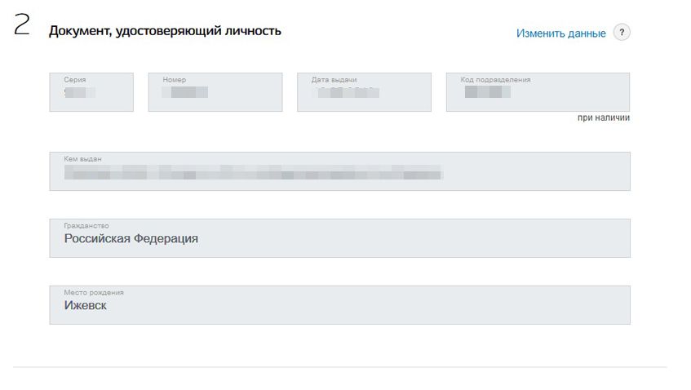Viewport: 691px width, 390px height.
Task: Click the 'при наличии' hint text
Action: [x=604, y=117]
